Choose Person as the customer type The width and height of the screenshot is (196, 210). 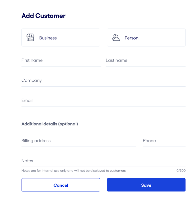[x=146, y=38]
